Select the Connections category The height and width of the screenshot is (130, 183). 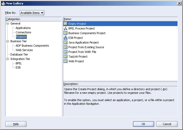(x=23, y=32)
